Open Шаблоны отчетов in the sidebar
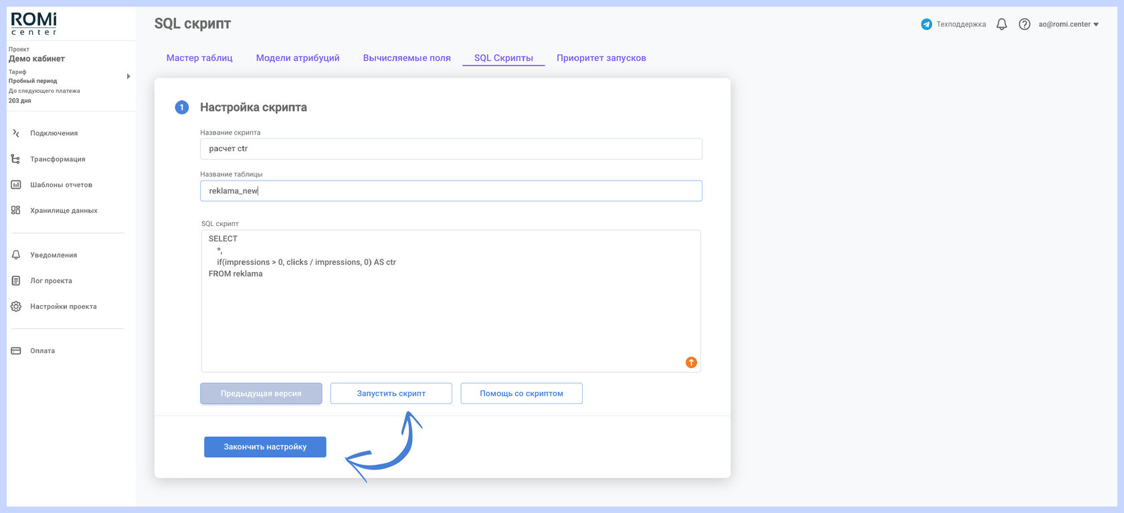 point(61,185)
